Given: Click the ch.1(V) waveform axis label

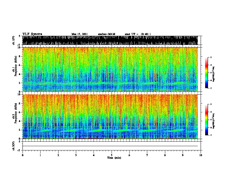Looking at the screenshot, I should (x=13, y=40).
